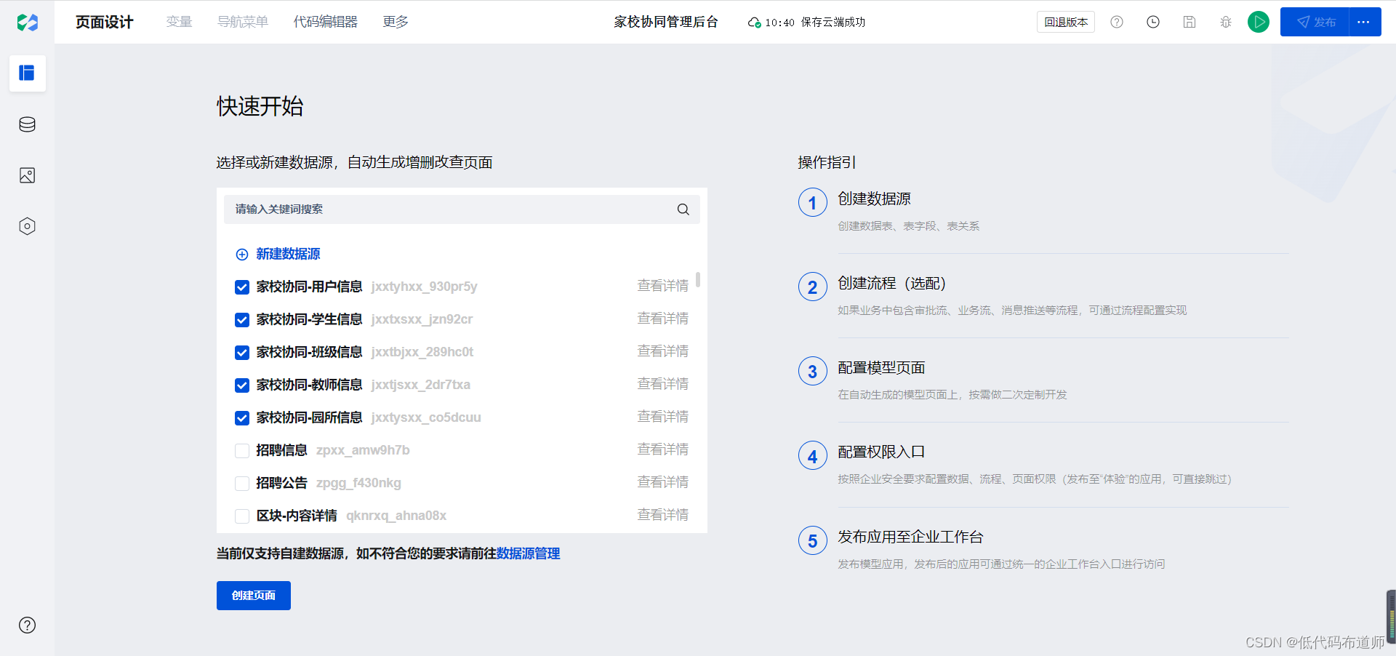Screen dimensions: 1396x656
Task: Open the more options dropdown beside 发布
Action: [x=1365, y=22]
